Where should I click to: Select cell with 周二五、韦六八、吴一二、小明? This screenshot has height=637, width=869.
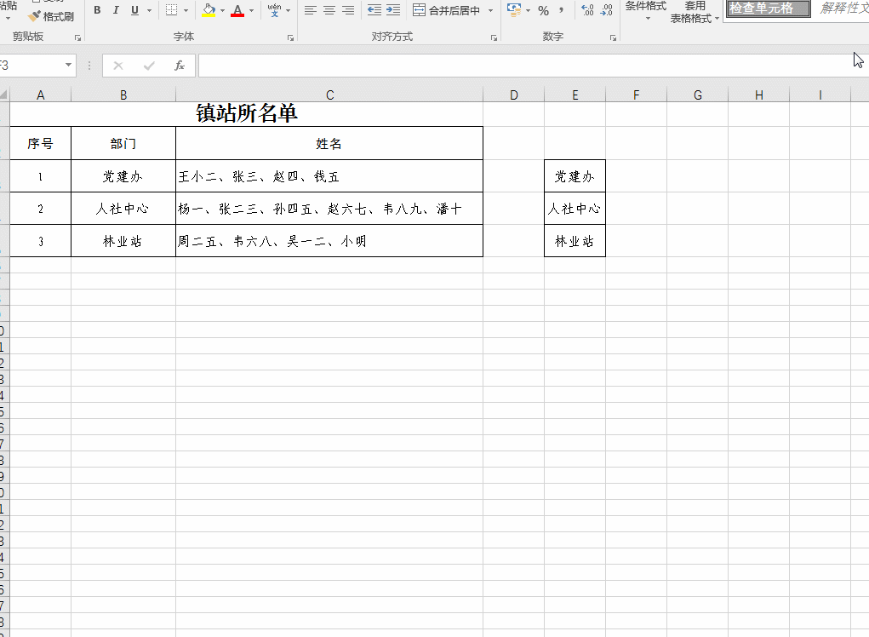[329, 241]
